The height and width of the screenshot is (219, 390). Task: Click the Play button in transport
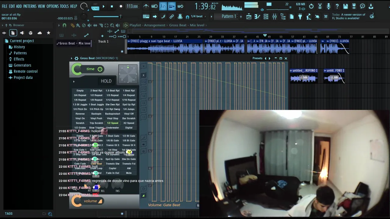104,6
